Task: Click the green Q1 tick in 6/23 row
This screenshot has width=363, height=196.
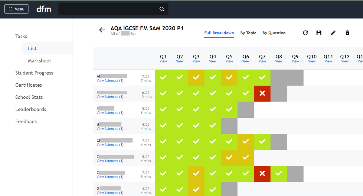Action: click(x=163, y=94)
